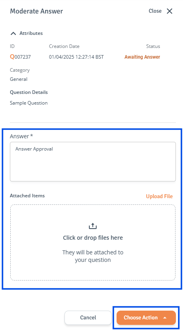This screenshot has height=334, width=183.
Task: Click the upload arrow icon in drop zone
Action: 92,226
